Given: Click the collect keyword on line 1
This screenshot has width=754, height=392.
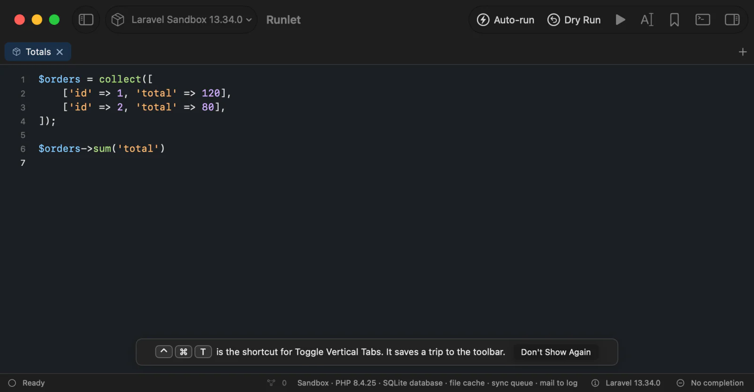Looking at the screenshot, I should 120,79.
